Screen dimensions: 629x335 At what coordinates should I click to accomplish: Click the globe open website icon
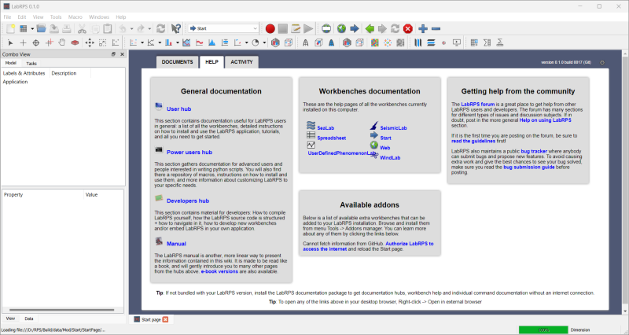pyautogui.click(x=341, y=28)
